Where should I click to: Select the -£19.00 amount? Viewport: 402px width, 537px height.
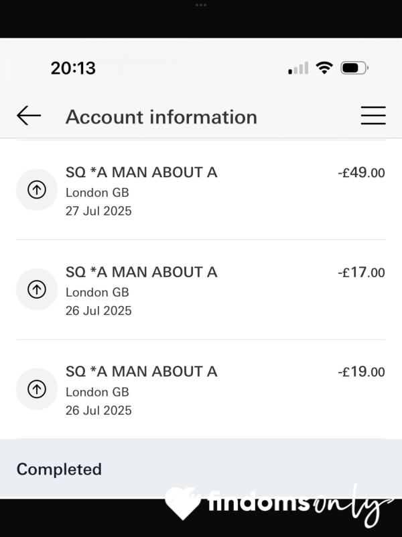click(x=361, y=372)
